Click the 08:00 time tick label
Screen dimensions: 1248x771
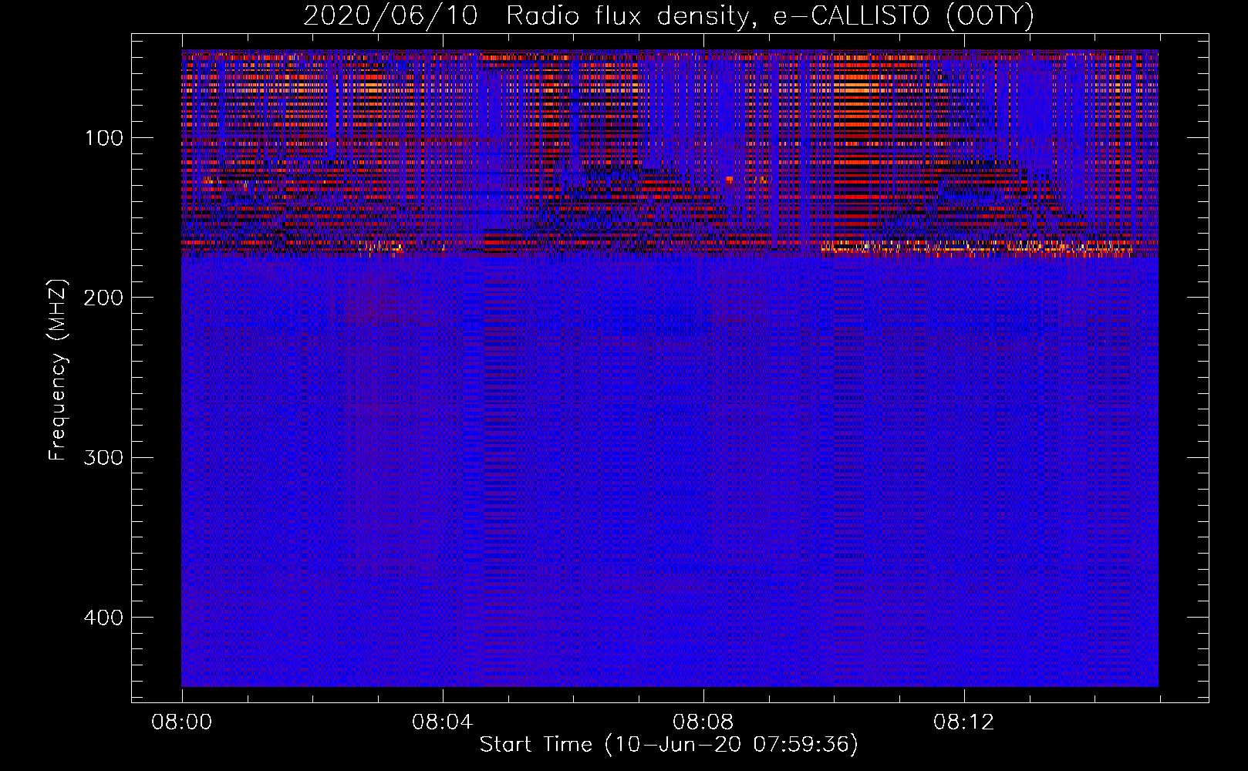point(181,722)
